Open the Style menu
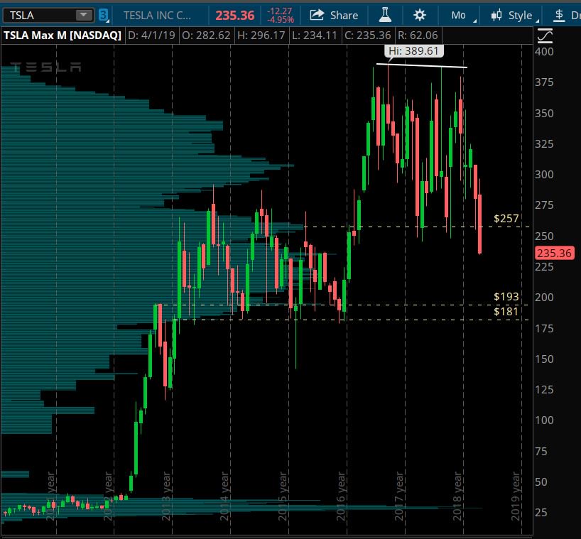Screen dimensions: 581x539 click(521, 15)
